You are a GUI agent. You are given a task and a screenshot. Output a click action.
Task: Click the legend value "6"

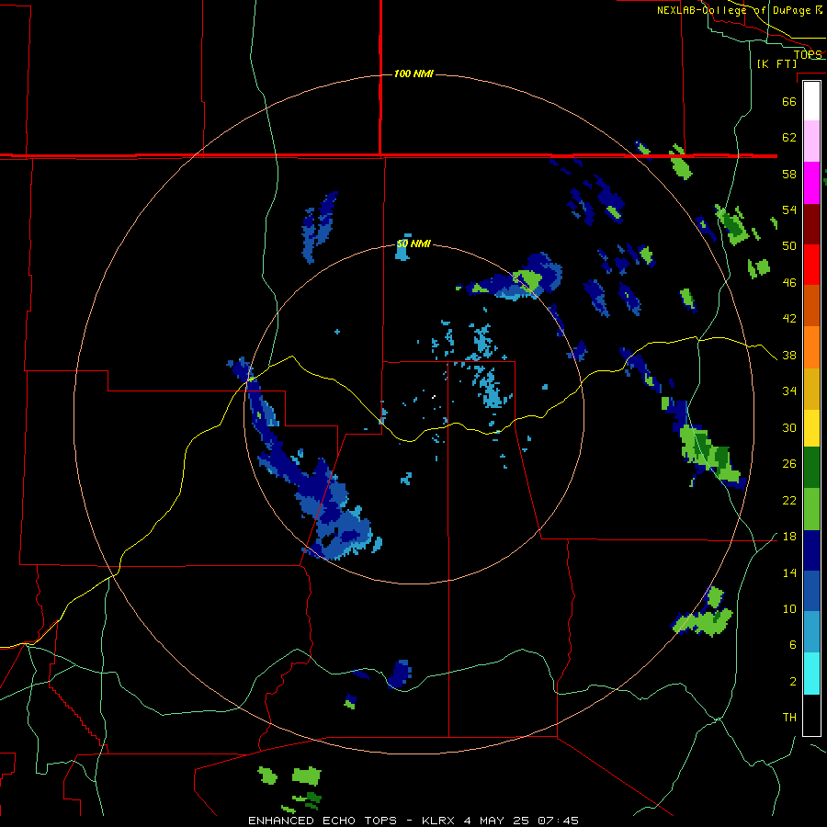[792, 645]
